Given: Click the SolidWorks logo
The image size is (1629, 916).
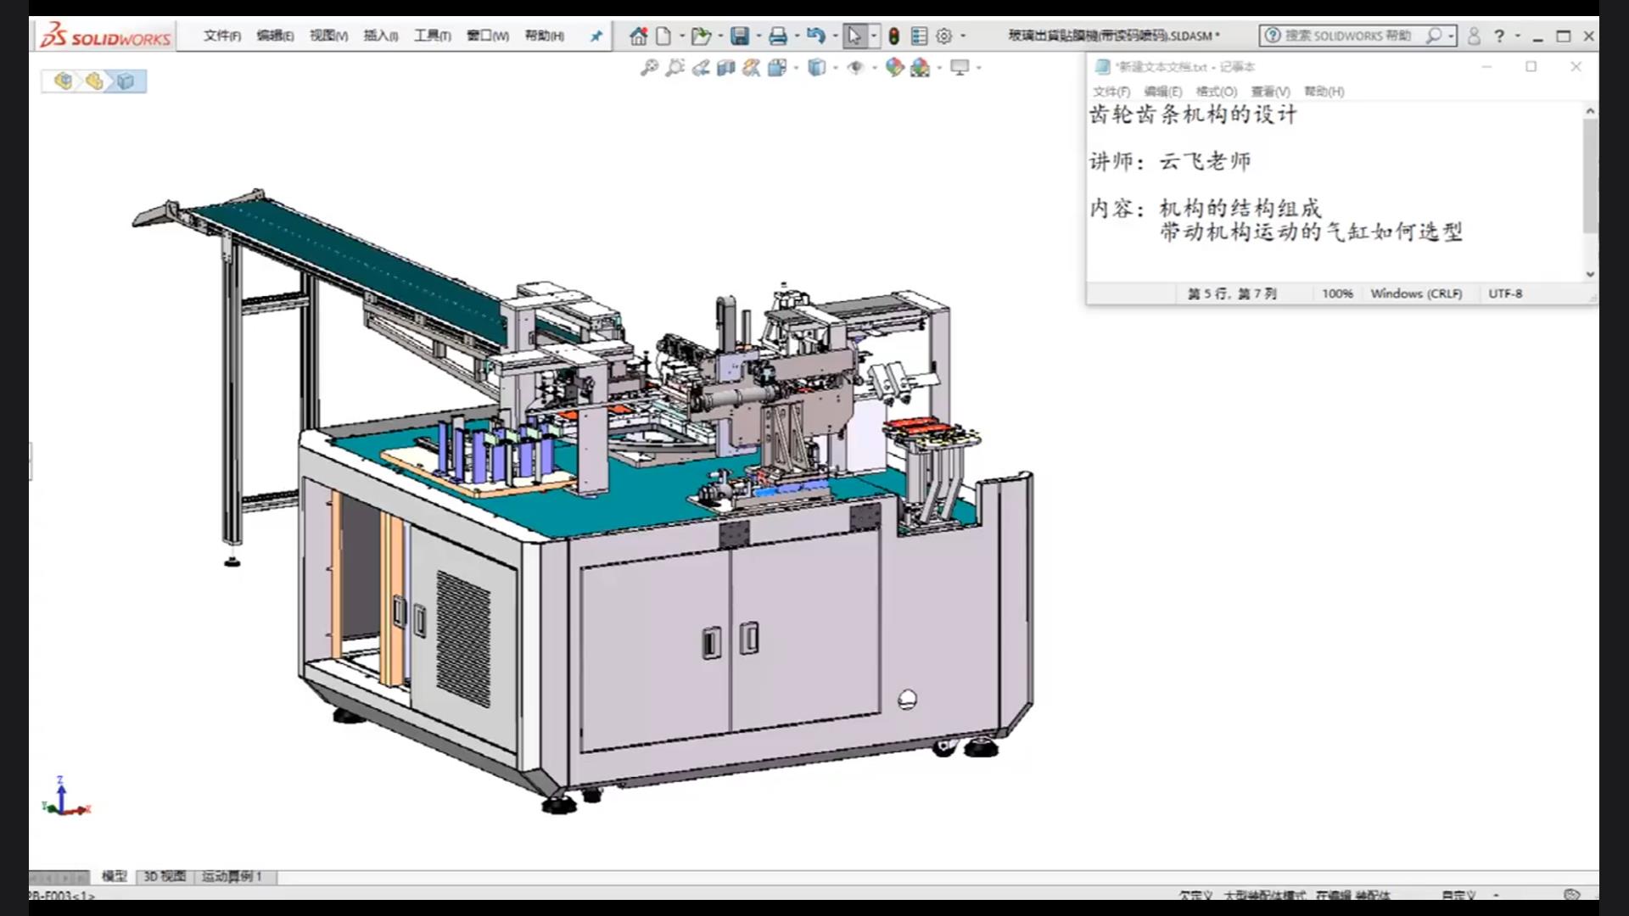Looking at the screenshot, I should click(106, 36).
